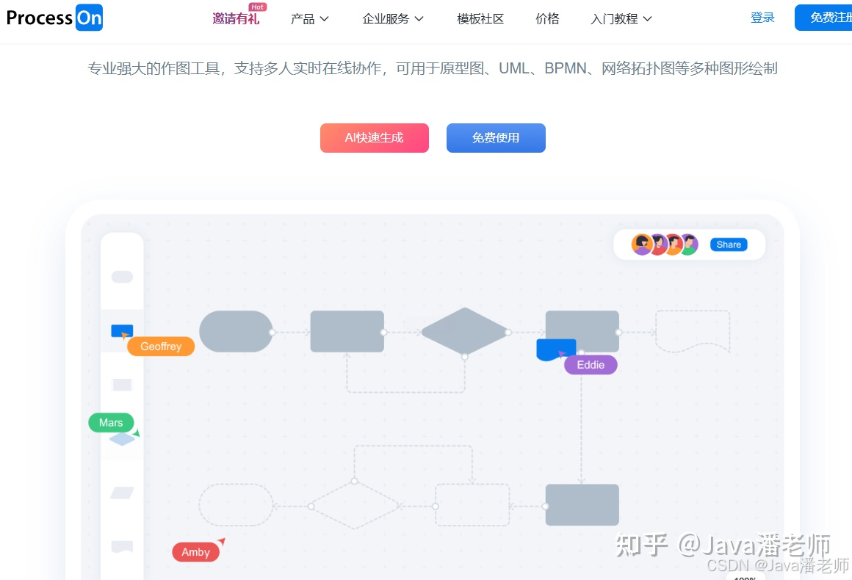Click the 免费使用 button

496,138
